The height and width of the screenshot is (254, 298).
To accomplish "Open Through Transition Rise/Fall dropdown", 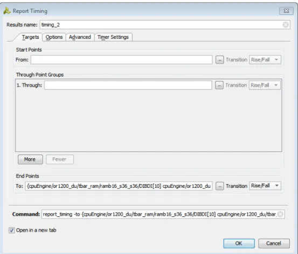I will [x=265, y=85].
